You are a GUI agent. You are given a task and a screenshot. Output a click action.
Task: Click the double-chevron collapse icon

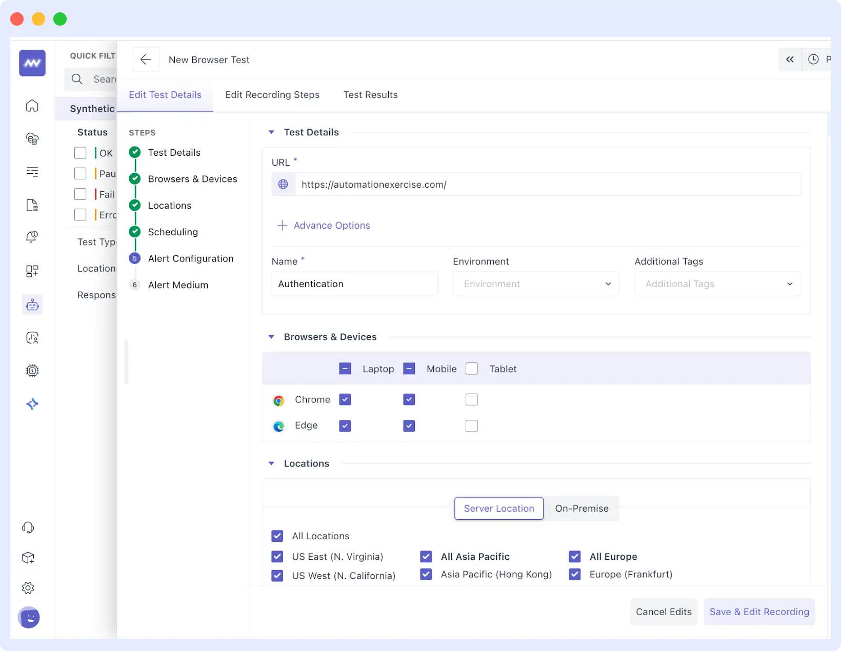click(x=790, y=59)
